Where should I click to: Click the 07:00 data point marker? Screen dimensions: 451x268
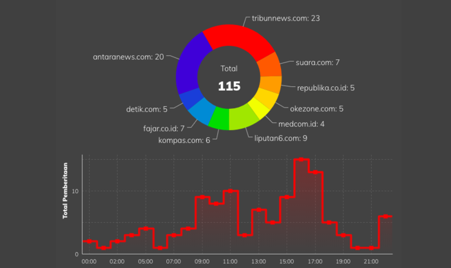174,235
